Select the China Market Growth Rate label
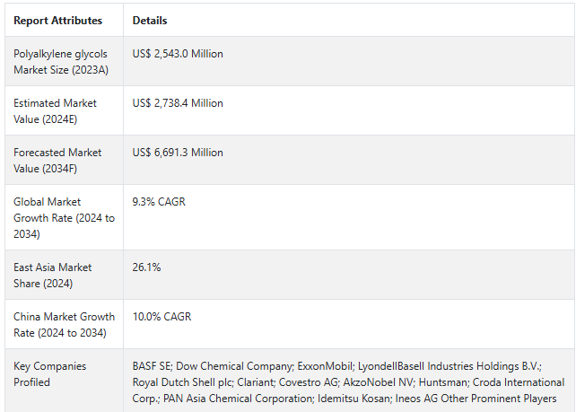Image resolution: width=576 pixels, height=412 pixels. pyautogui.click(x=64, y=324)
